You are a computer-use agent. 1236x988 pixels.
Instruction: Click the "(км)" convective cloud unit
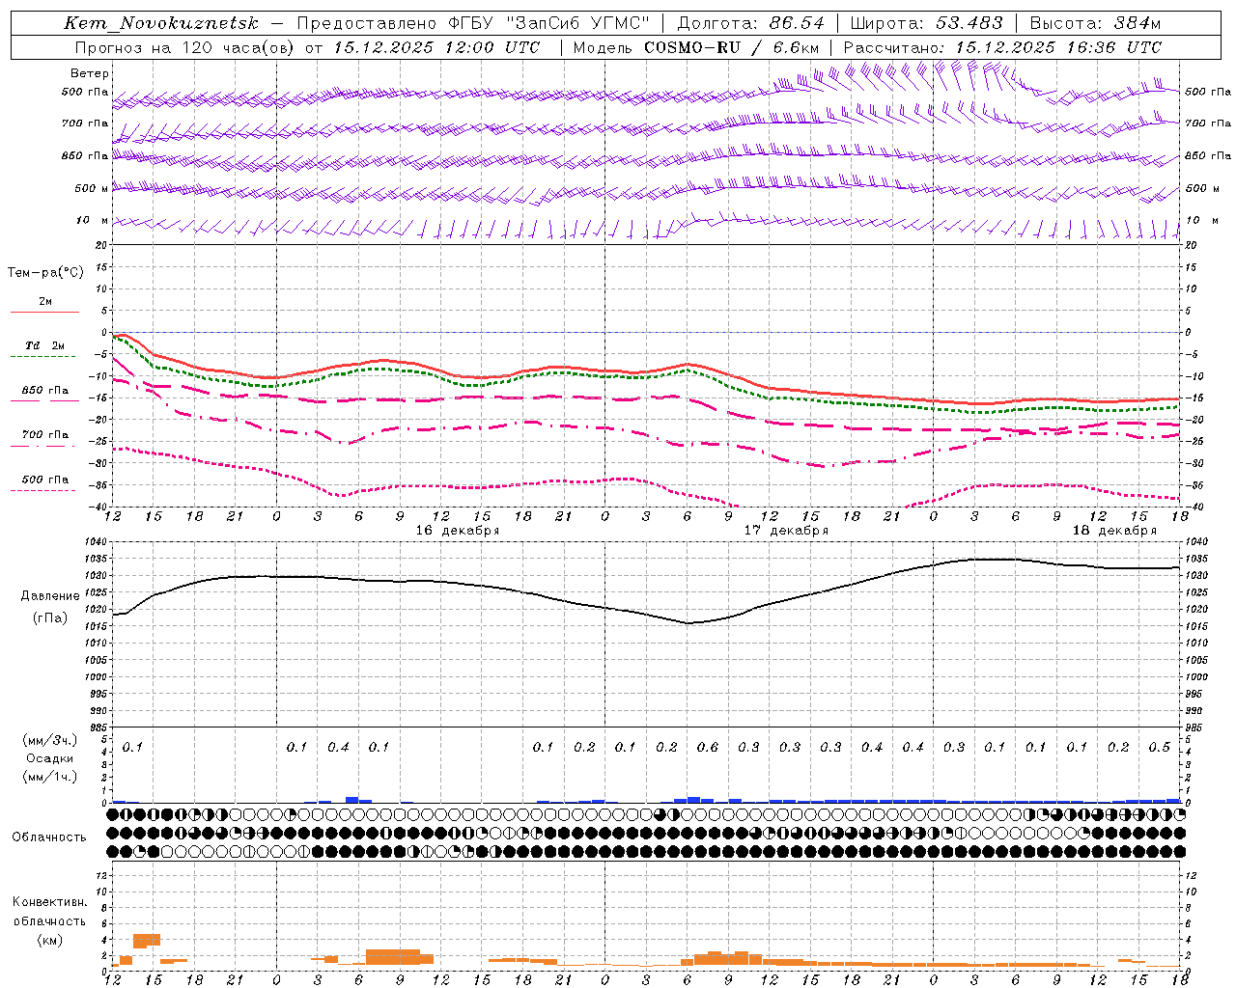pos(49,940)
